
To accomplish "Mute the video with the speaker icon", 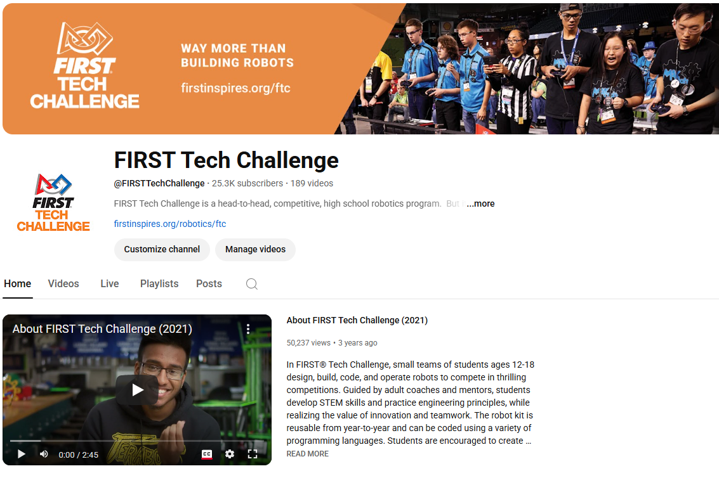I will click(x=44, y=454).
